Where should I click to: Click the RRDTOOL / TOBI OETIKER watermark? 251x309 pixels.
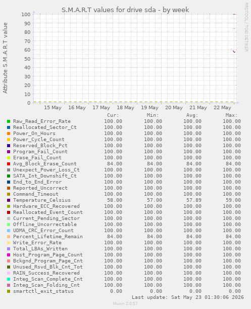[x=246, y=27]
